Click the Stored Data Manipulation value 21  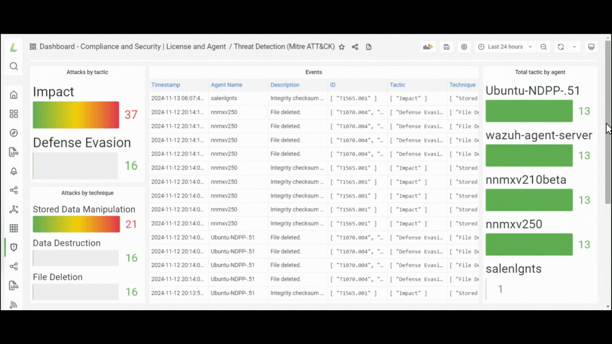[x=131, y=224]
